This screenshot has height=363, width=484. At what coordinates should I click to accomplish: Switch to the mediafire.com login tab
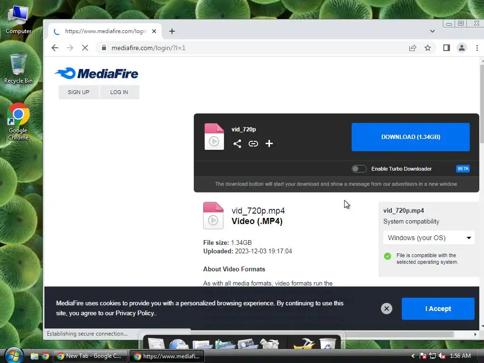[105, 31]
